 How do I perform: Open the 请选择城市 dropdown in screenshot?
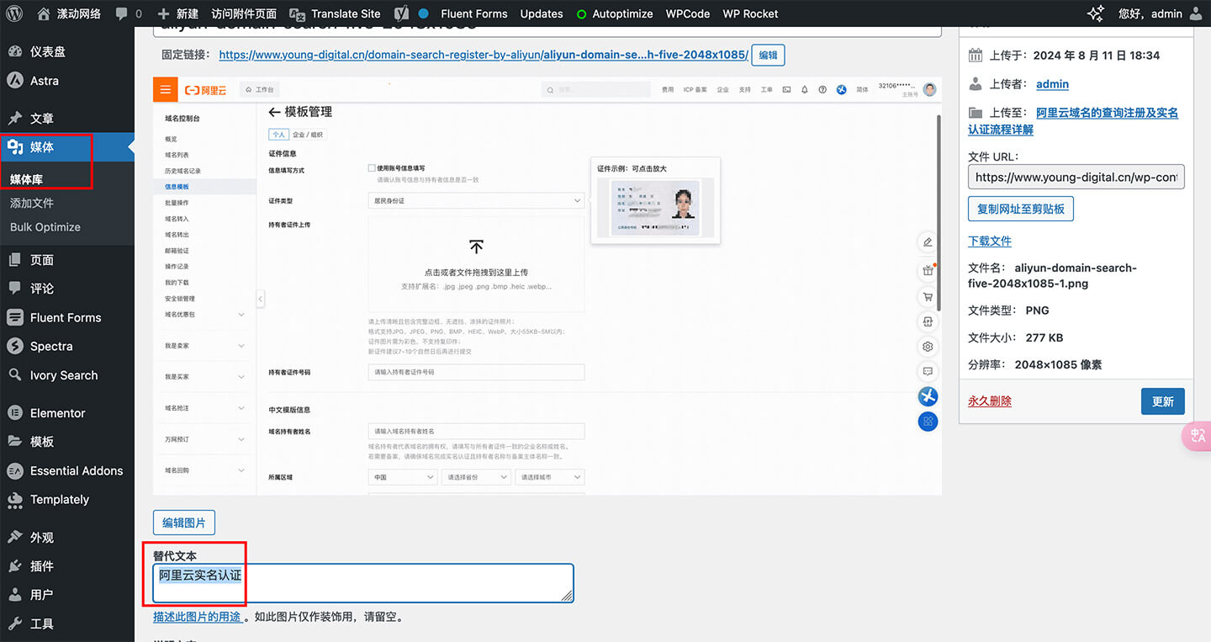click(550, 477)
